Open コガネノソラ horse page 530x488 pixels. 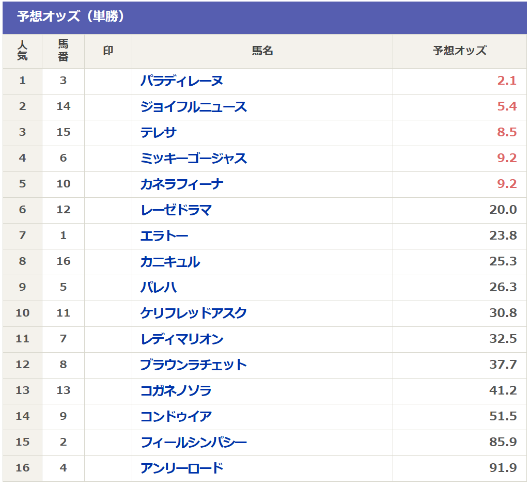[x=176, y=391]
